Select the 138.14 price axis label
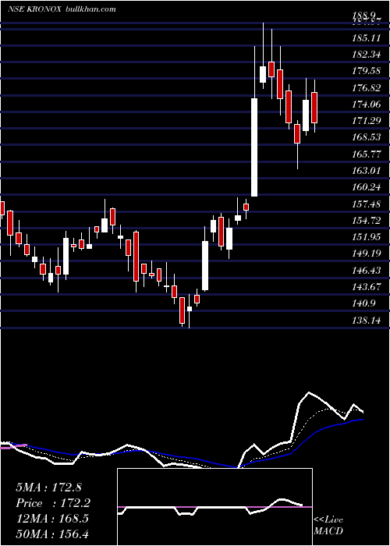The height and width of the screenshot is (546, 390). 367,321
